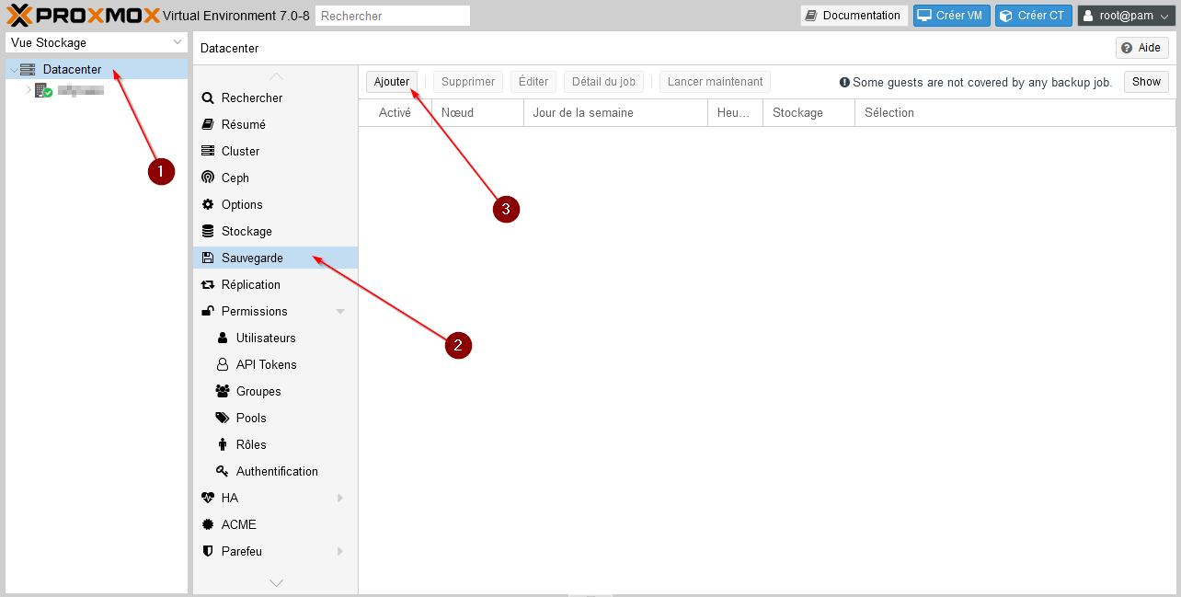Open the Options menu item
Screen dimensions: 1181x597
[242, 204]
